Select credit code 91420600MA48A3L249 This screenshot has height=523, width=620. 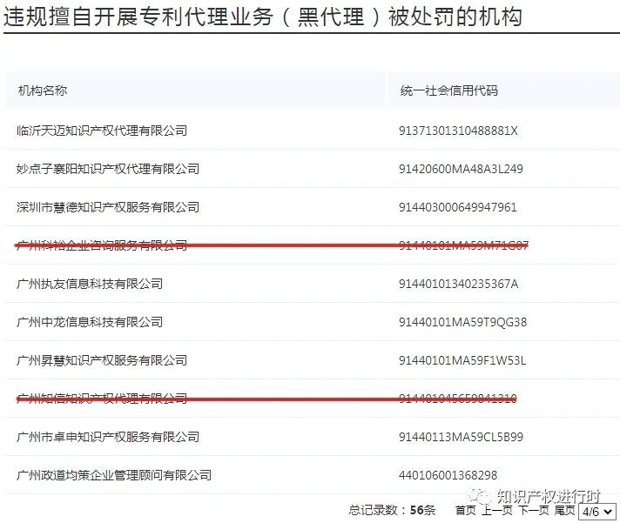pyautogui.click(x=461, y=169)
